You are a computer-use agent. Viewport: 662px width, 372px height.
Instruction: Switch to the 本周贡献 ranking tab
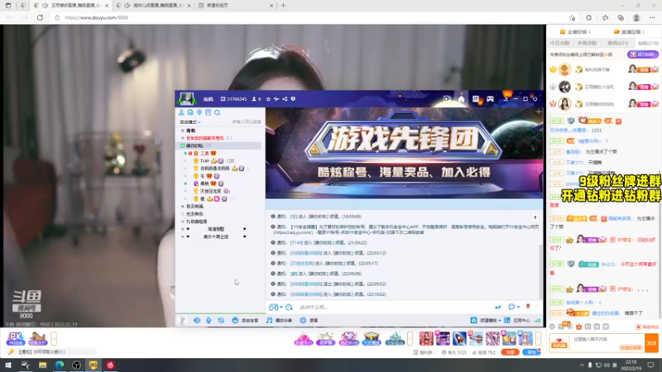(x=588, y=43)
